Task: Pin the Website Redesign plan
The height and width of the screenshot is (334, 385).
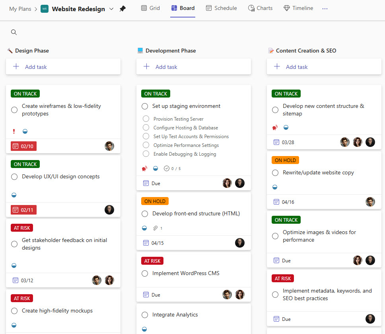Action: (x=122, y=9)
